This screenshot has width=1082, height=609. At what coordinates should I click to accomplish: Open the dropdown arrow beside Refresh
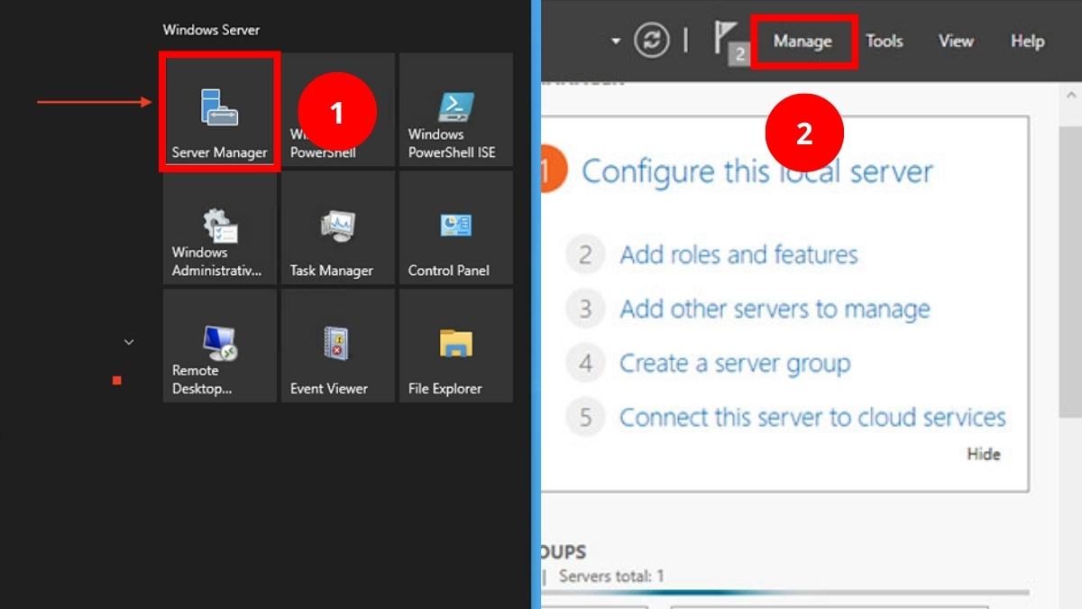[x=616, y=41]
